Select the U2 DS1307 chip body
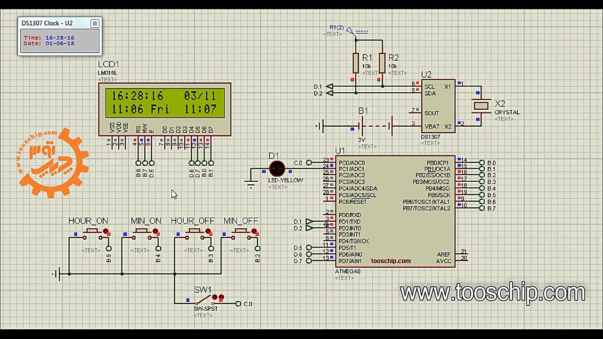 click(438, 106)
